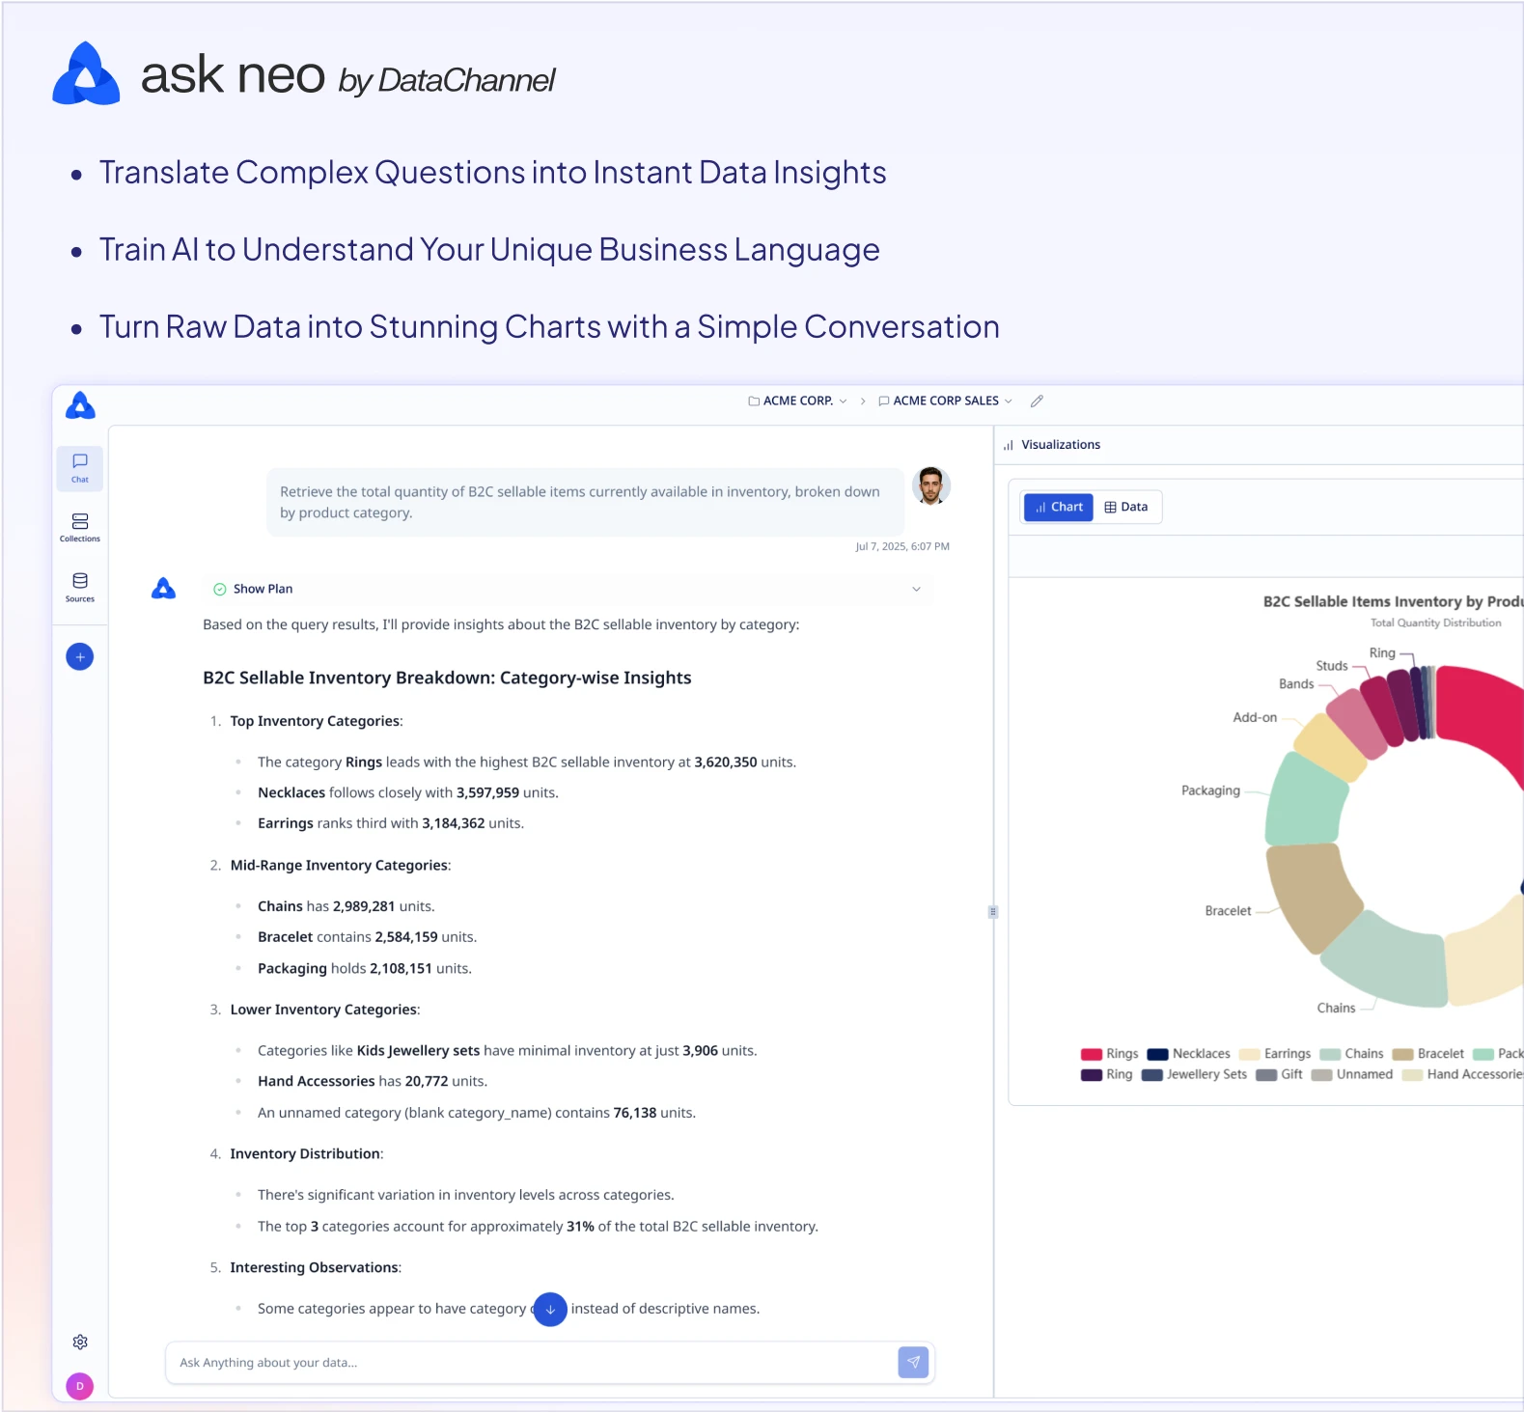Click the panel resize handle between chat and visualizations

(993, 911)
